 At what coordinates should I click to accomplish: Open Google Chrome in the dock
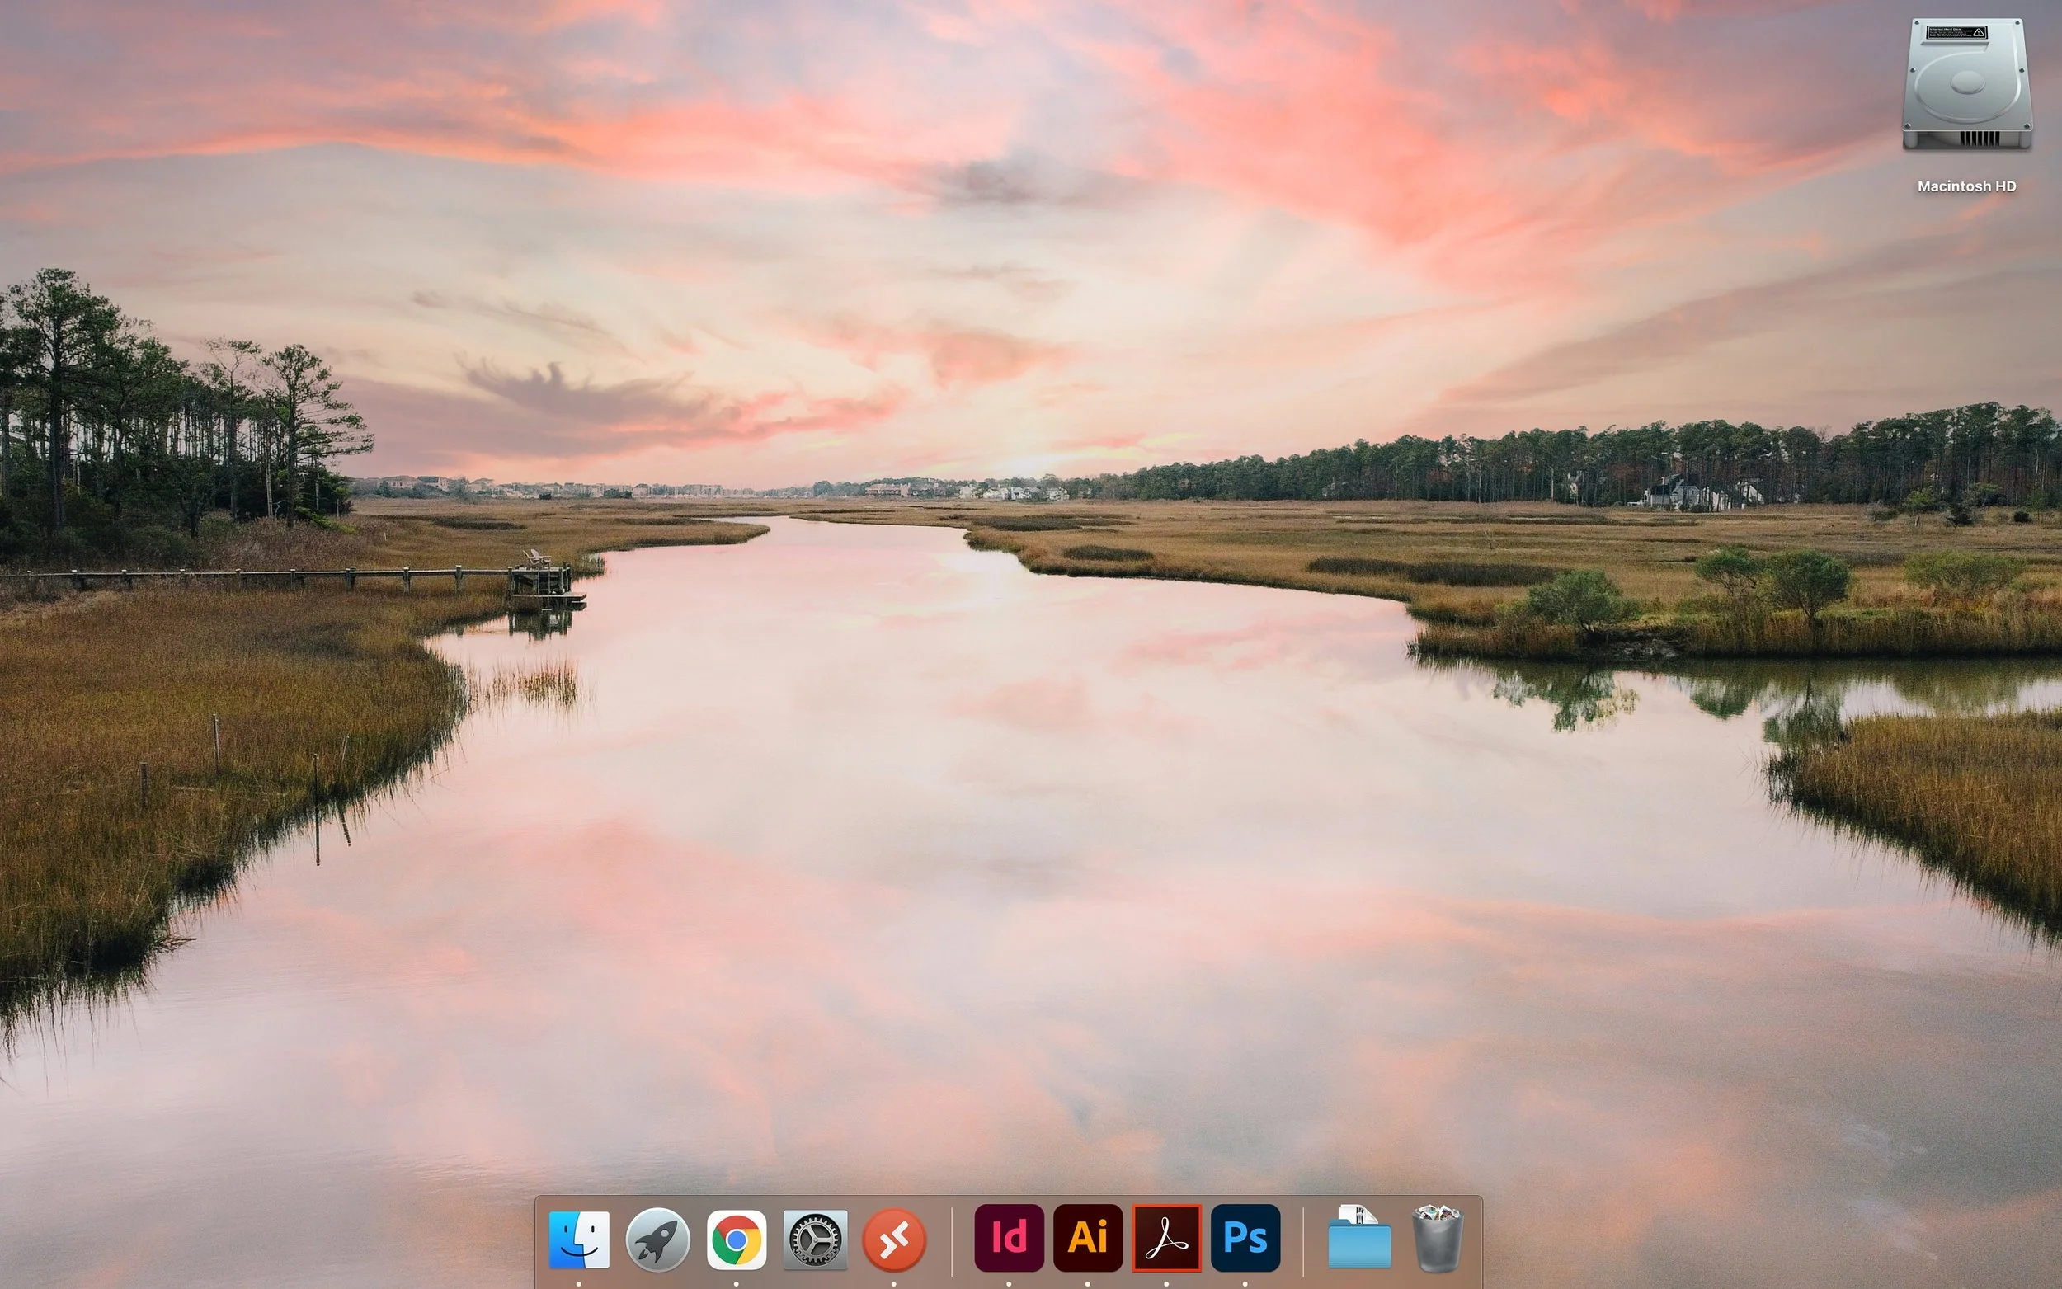pyautogui.click(x=737, y=1239)
